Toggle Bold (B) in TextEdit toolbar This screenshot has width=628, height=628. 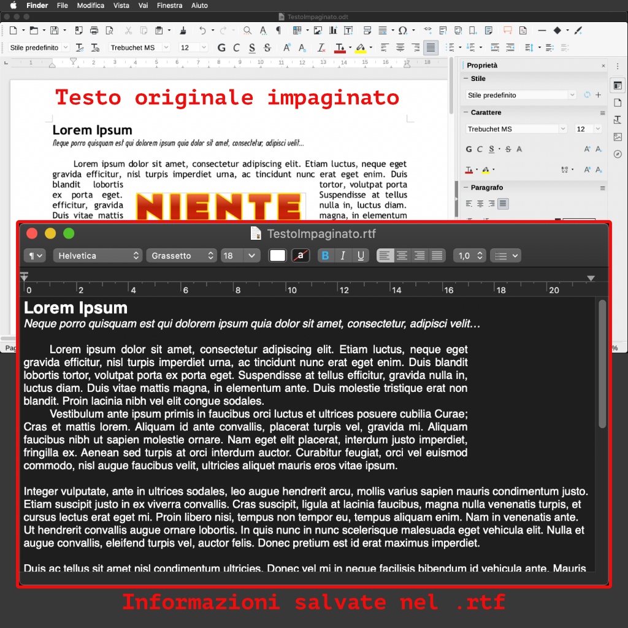(325, 256)
